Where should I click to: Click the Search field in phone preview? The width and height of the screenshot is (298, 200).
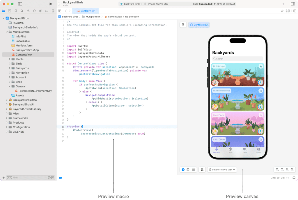237,59
